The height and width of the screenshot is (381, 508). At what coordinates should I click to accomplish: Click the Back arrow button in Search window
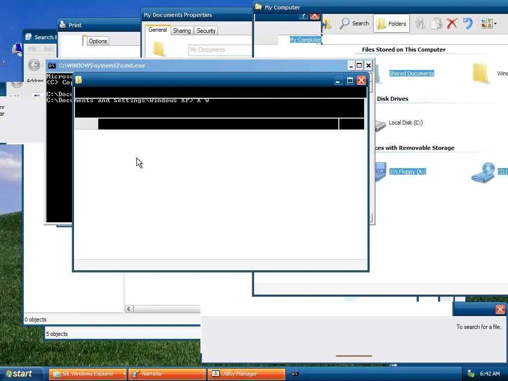34,65
